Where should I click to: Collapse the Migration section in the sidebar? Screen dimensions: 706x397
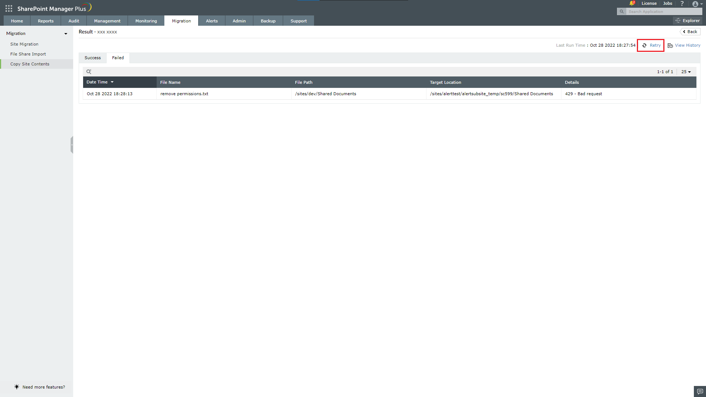point(66,33)
